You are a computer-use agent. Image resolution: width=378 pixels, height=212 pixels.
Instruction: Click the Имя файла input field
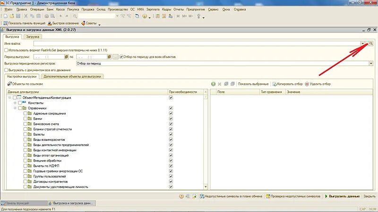tap(197, 43)
